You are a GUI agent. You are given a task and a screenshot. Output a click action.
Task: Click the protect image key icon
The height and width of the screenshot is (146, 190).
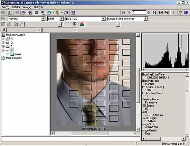(x=161, y=12)
